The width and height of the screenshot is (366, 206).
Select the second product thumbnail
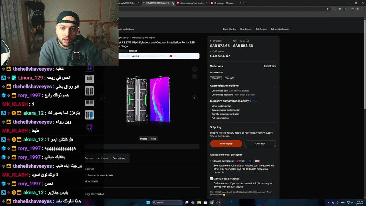(x=89, y=78)
